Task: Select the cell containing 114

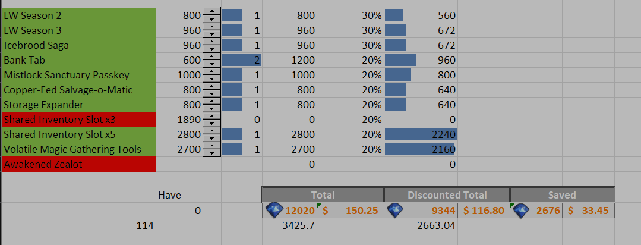Action: 78,225
